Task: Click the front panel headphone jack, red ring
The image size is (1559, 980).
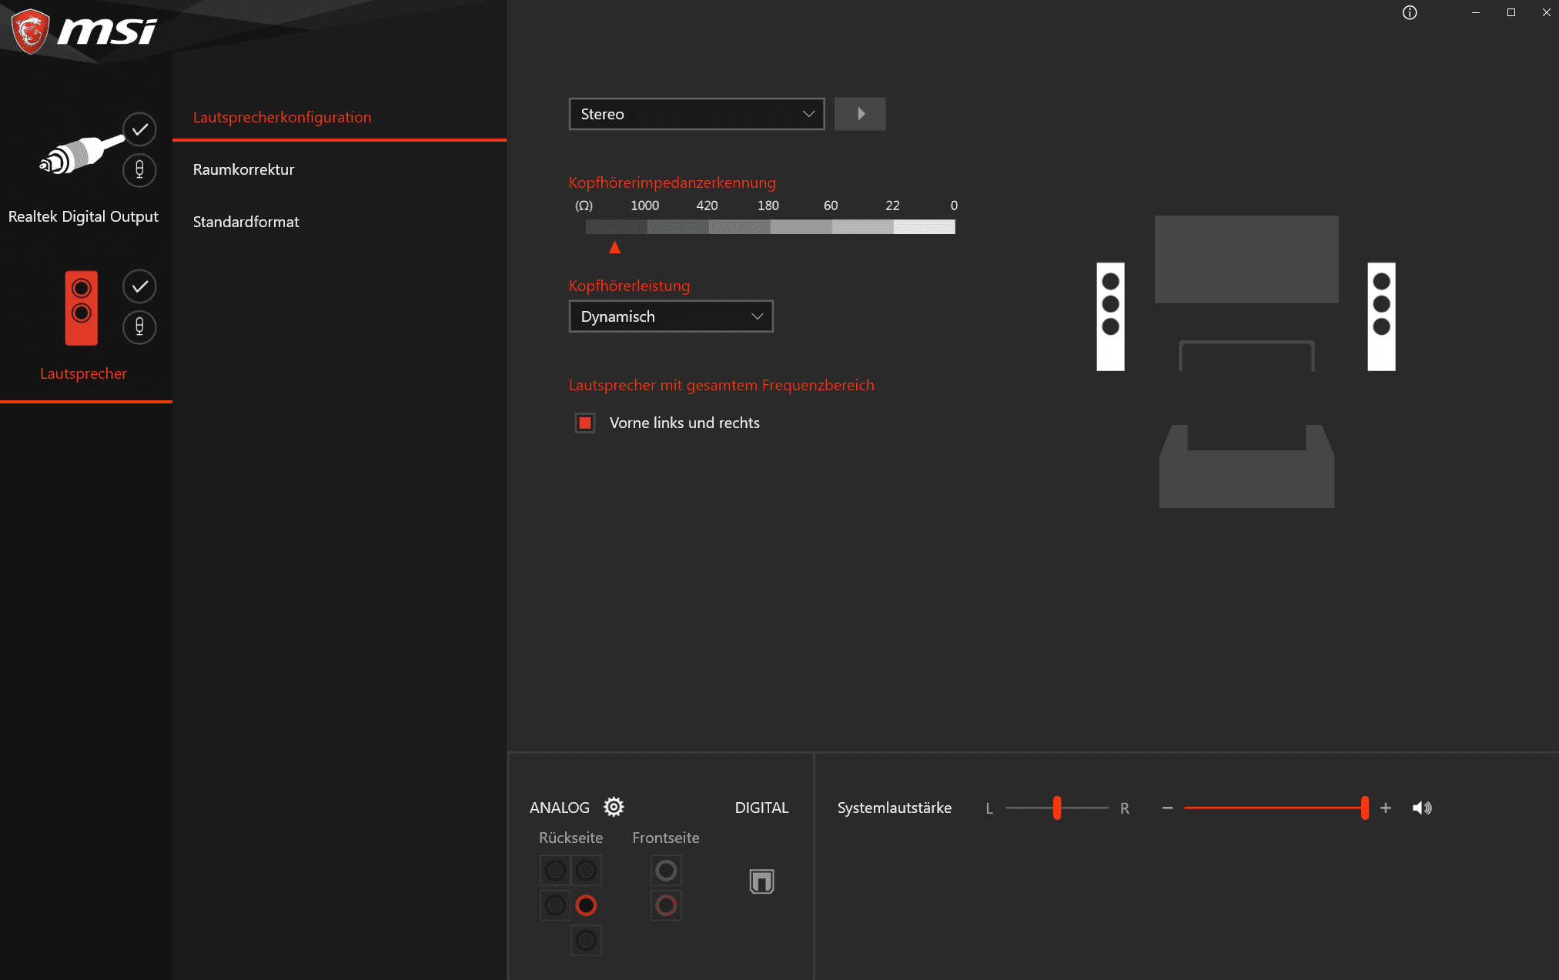Action: point(666,905)
